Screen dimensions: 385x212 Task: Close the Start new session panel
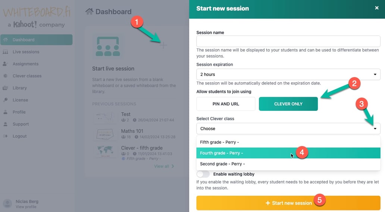[x=377, y=8]
